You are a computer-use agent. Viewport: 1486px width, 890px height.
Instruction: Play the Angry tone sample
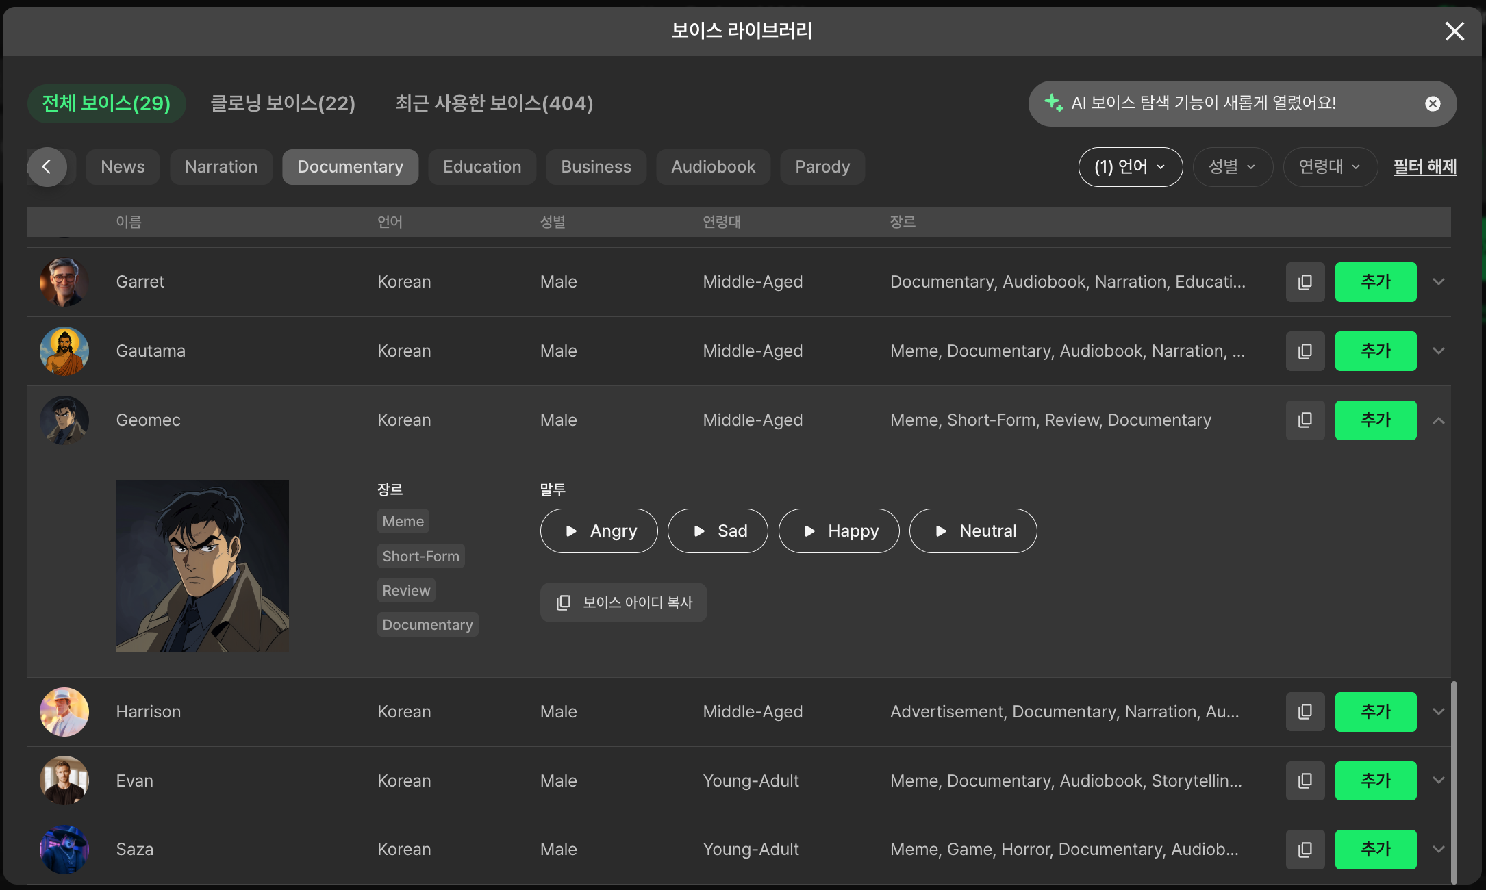click(599, 531)
